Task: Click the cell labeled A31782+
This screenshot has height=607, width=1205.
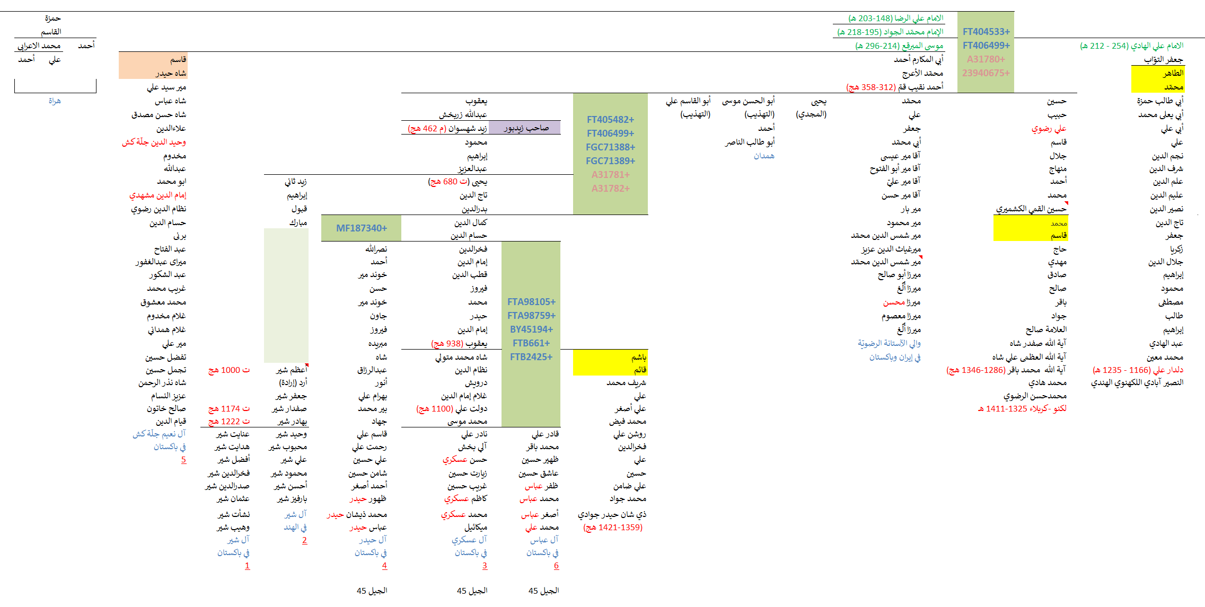Action: 610,189
